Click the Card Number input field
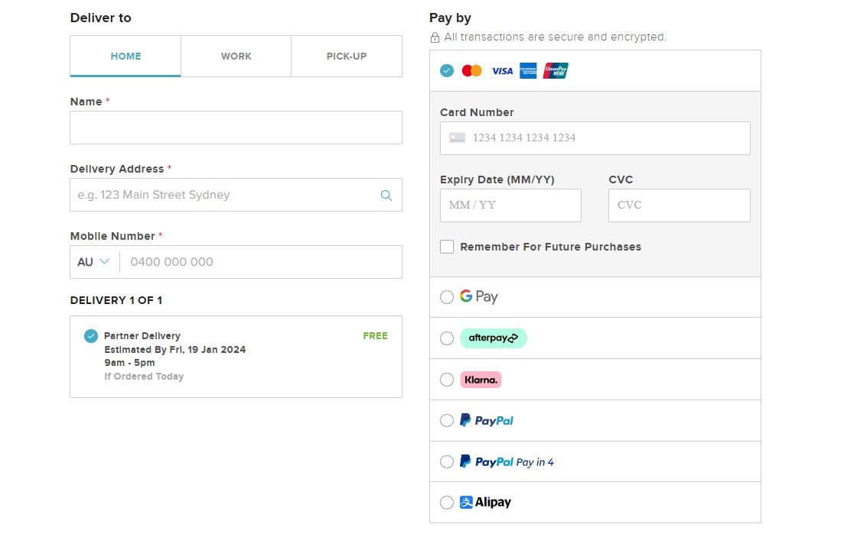Viewport: 854px width, 537px height. click(595, 137)
